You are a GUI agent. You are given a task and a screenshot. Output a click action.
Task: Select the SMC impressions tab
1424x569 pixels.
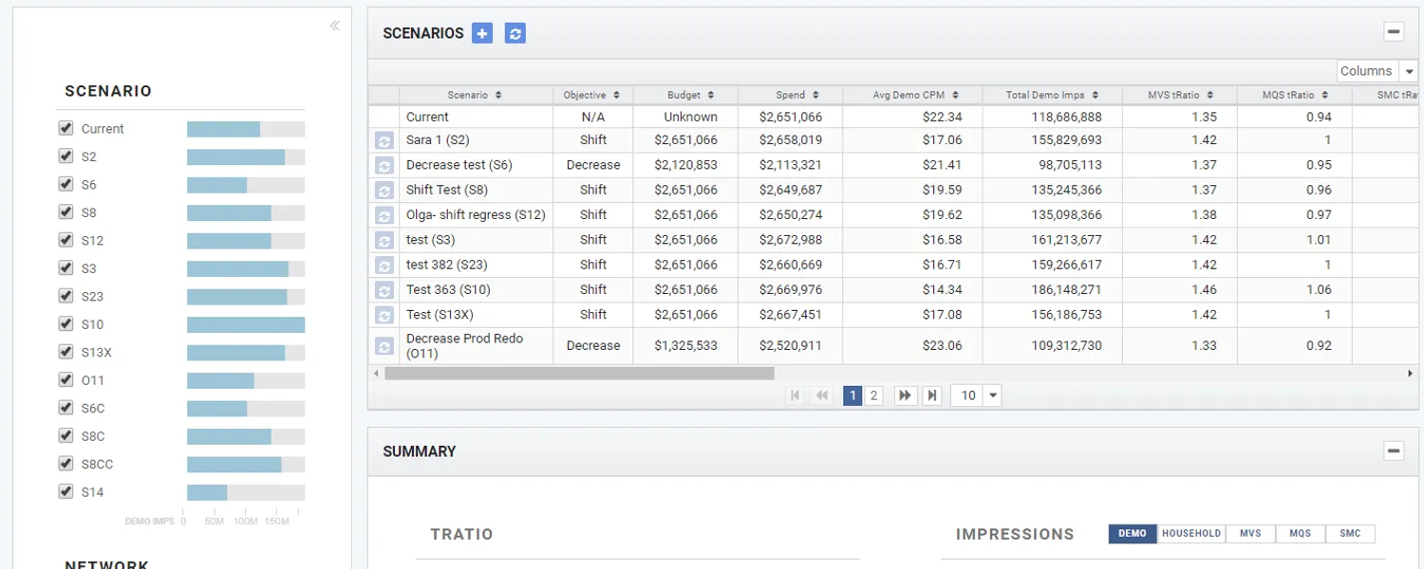[x=1350, y=534]
